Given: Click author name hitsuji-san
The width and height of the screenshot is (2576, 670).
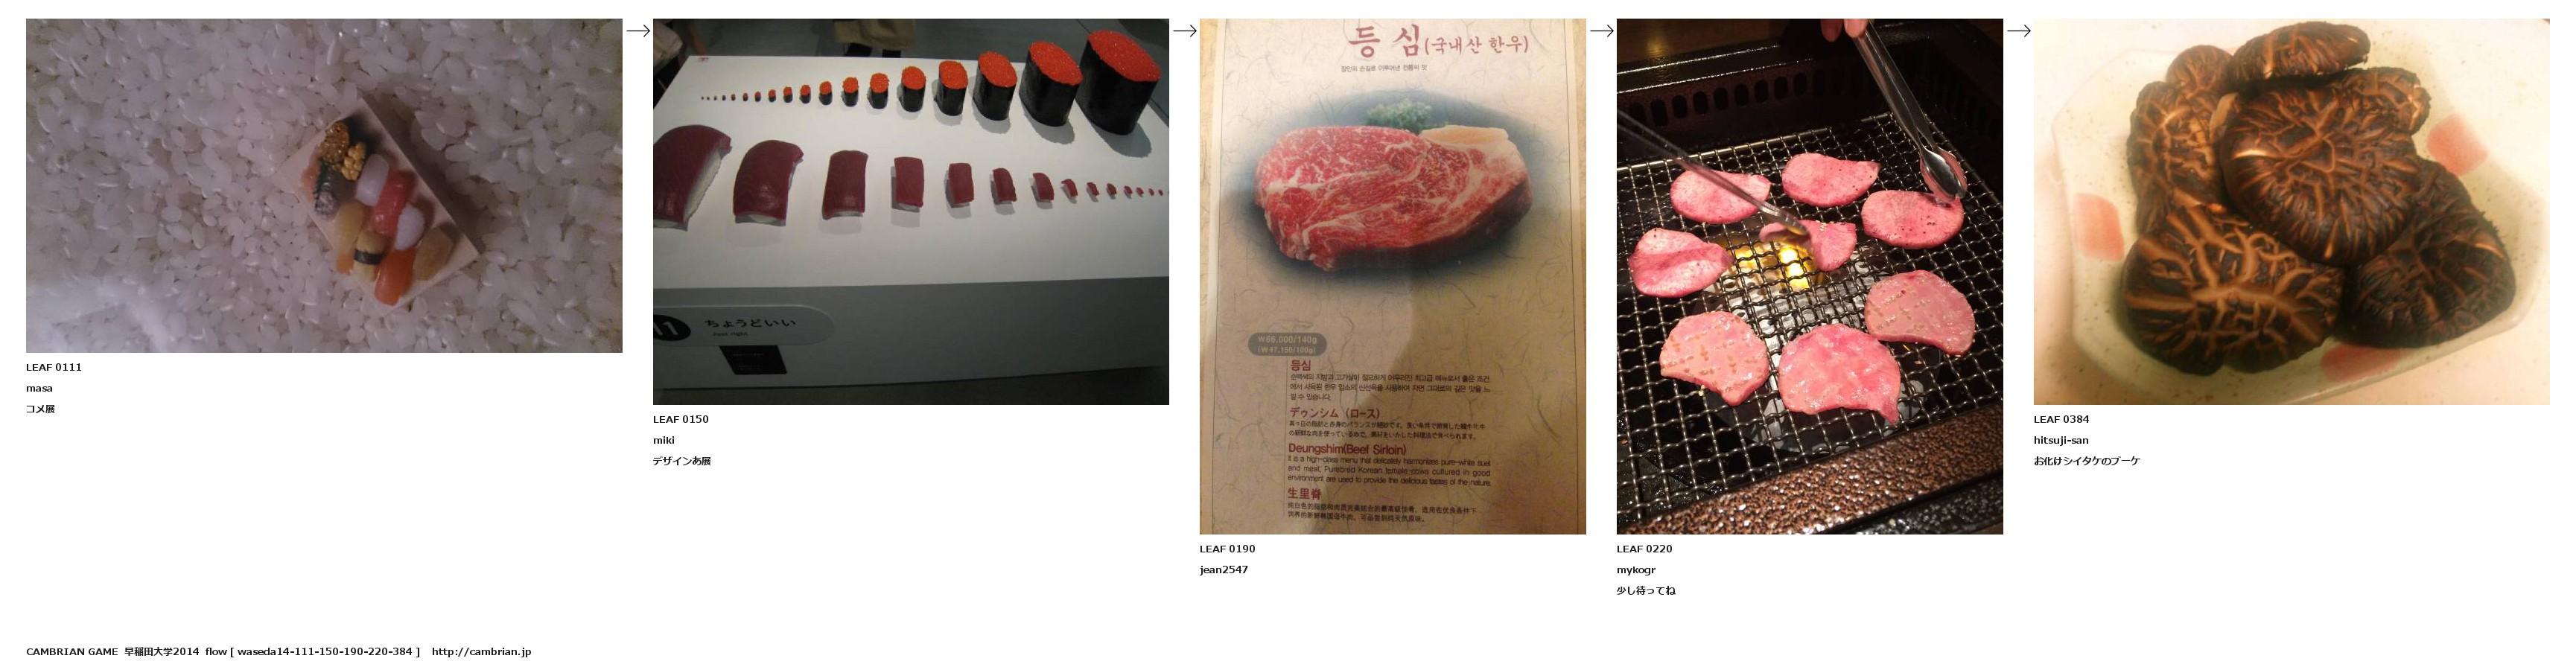Looking at the screenshot, I should pos(2061,440).
